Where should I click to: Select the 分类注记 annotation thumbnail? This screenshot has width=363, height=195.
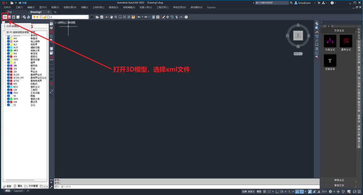coord(330,41)
